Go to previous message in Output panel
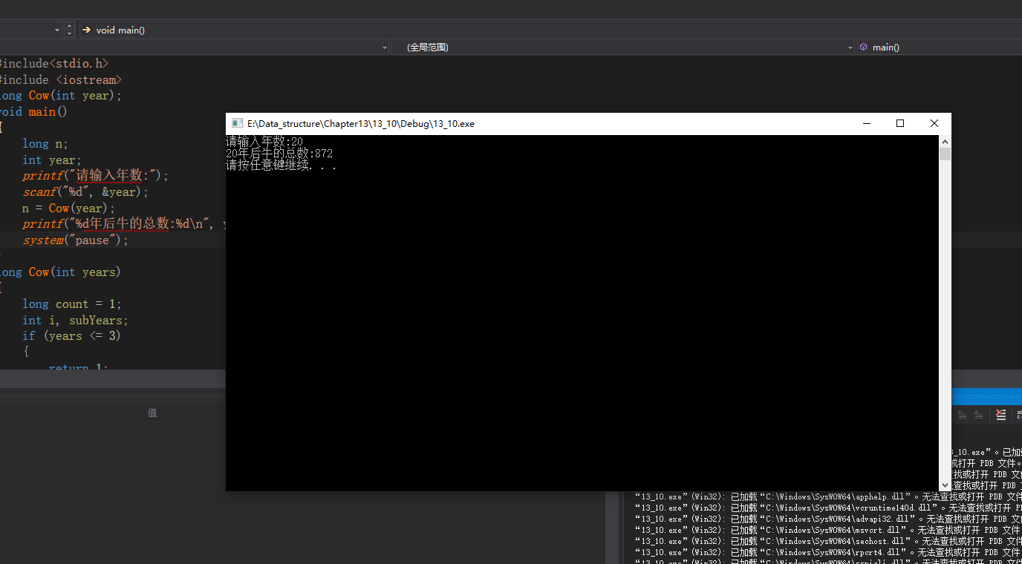The image size is (1022, 564). (962, 414)
